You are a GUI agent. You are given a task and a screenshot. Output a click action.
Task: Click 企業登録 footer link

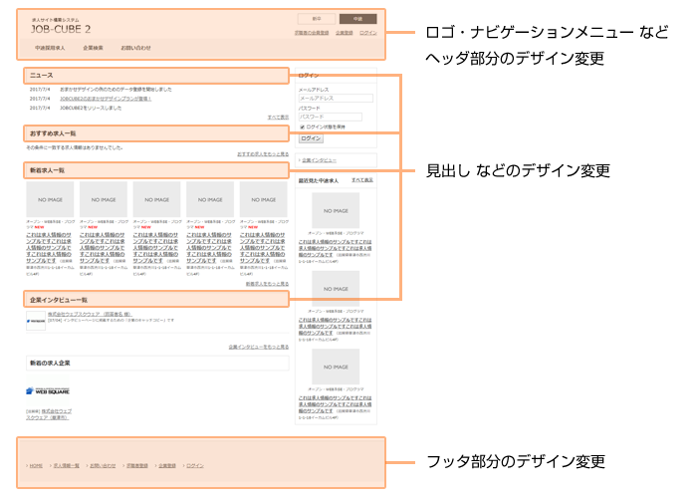tap(167, 465)
